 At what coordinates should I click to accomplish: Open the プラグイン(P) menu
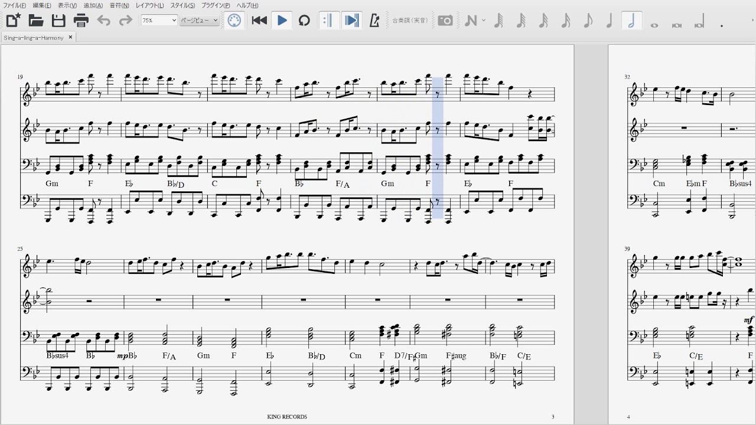coord(216,5)
